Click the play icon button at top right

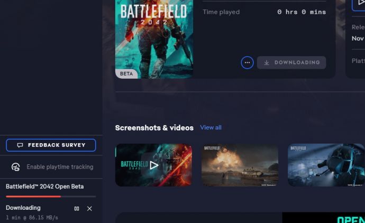pos(359,3)
